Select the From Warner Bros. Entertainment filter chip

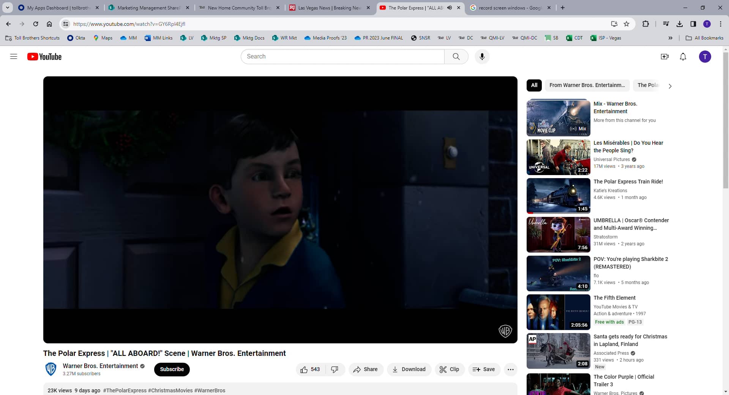(587, 85)
